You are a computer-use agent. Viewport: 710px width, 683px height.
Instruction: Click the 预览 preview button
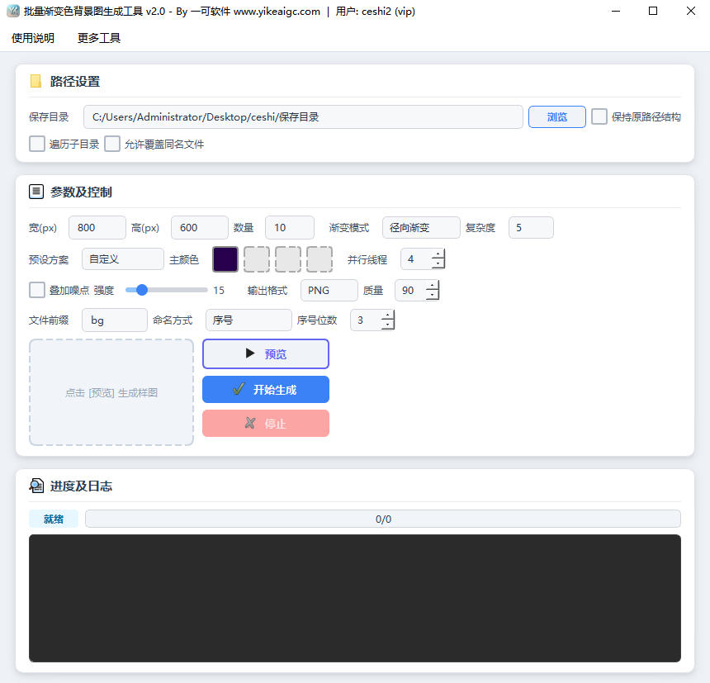click(x=266, y=353)
